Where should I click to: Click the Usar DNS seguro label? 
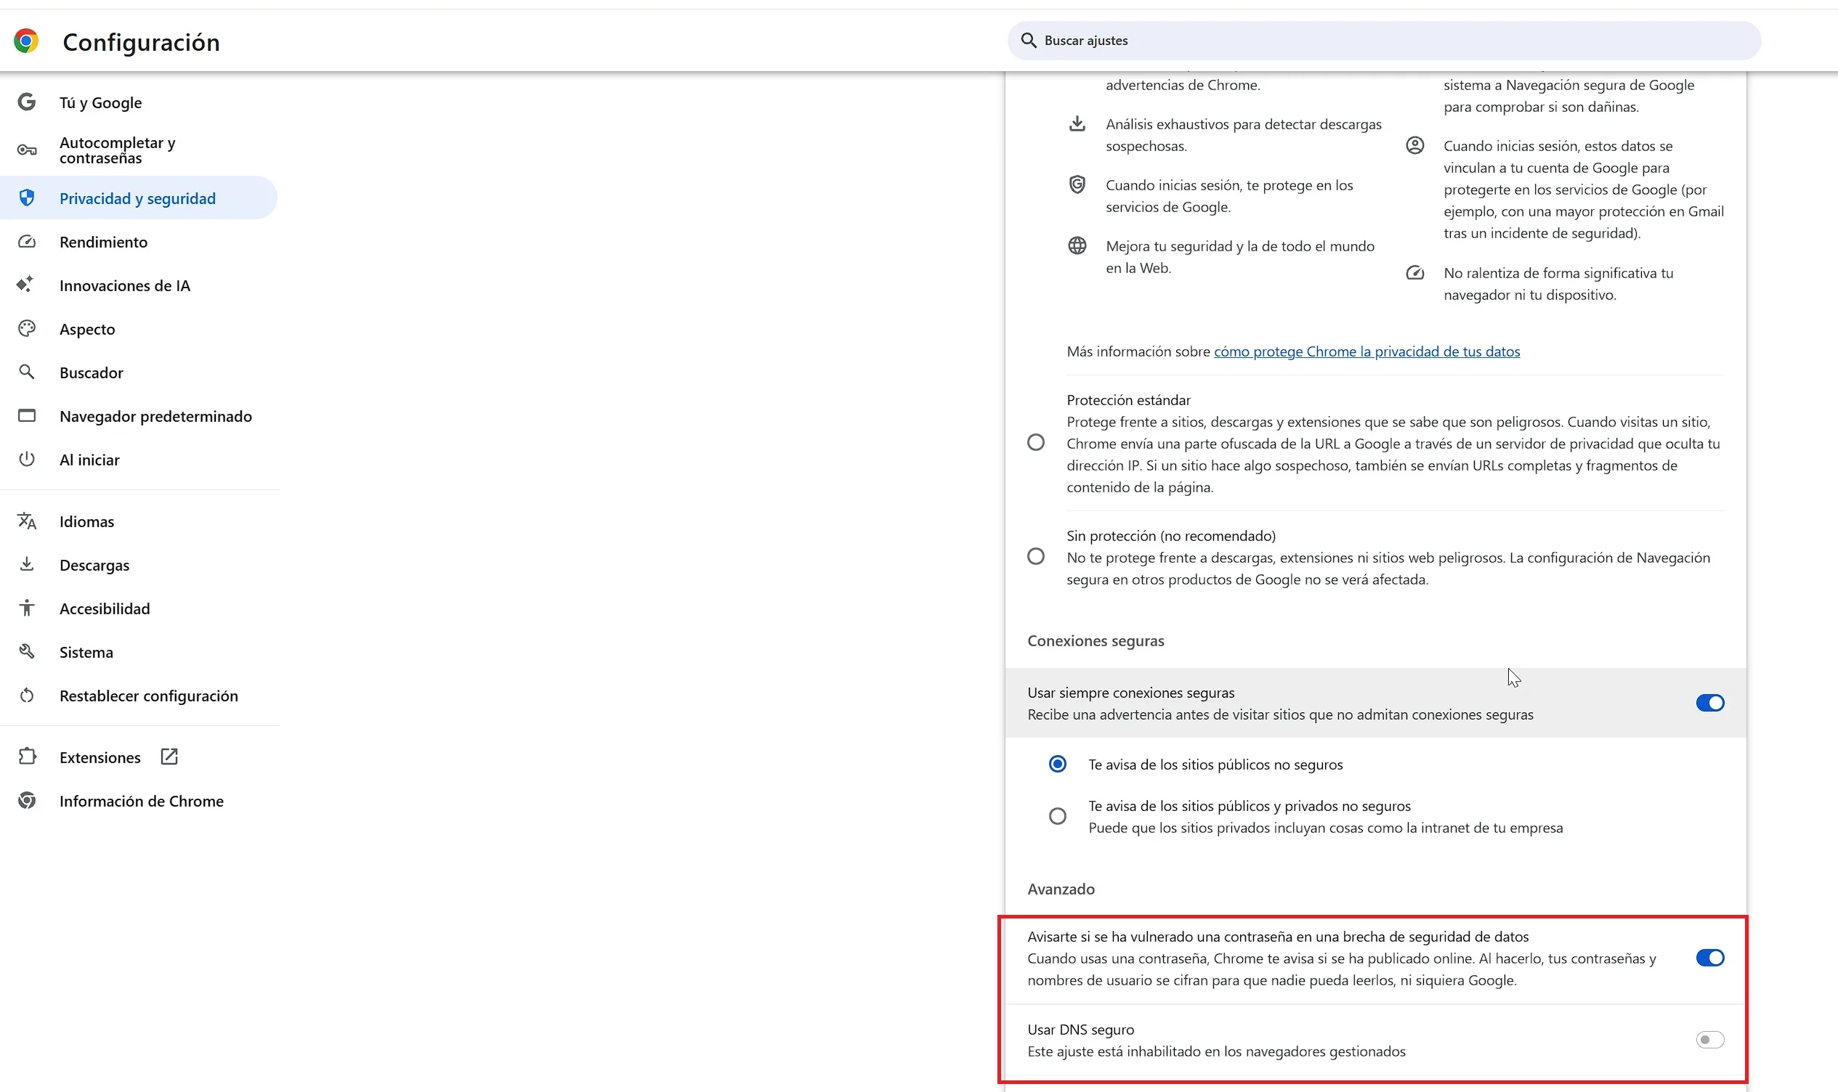pyautogui.click(x=1080, y=1030)
